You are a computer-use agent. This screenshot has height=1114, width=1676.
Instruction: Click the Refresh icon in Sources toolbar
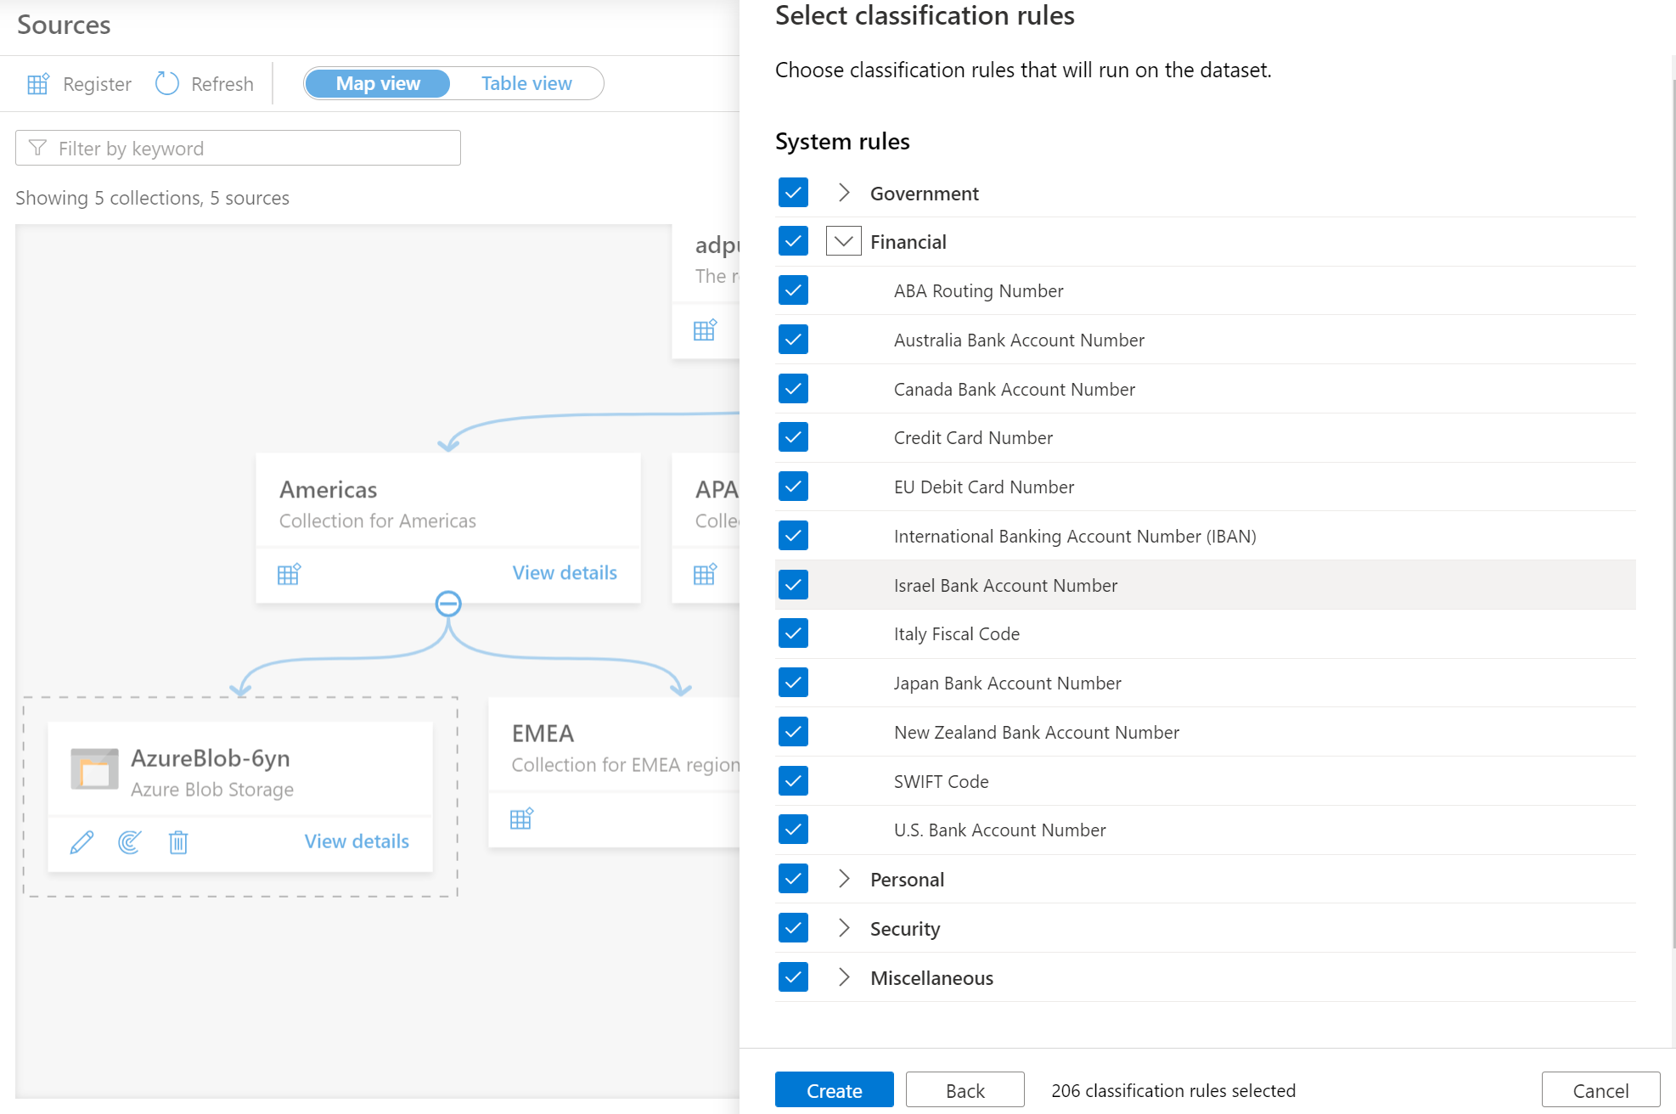tap(168, 83)
